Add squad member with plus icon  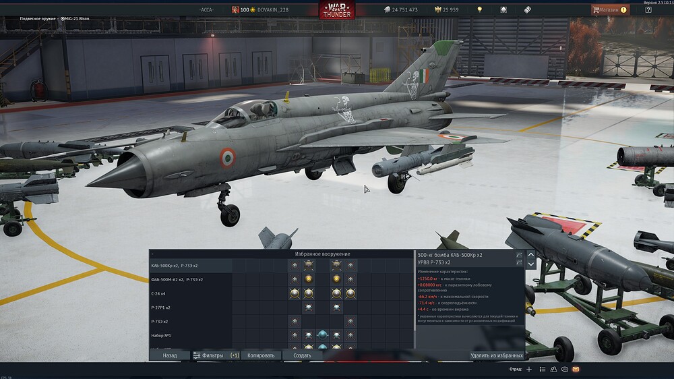point(529,369)
